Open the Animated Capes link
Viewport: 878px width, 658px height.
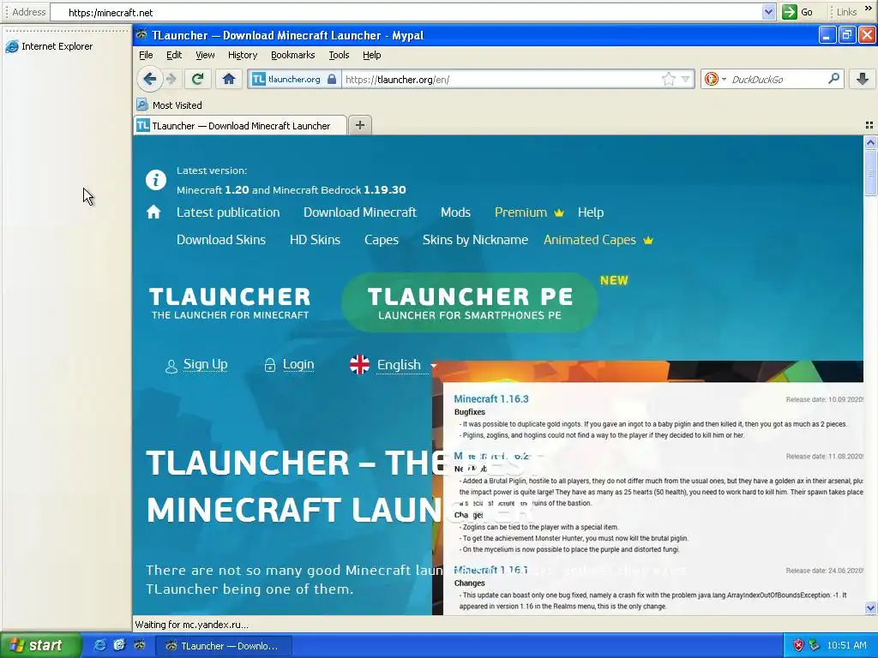pos(590,240)
